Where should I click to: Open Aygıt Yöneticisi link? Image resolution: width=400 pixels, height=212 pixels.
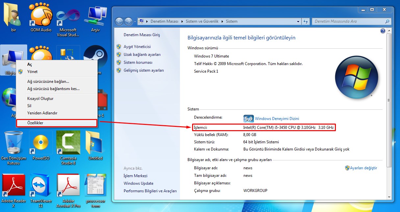click(137, 47)
